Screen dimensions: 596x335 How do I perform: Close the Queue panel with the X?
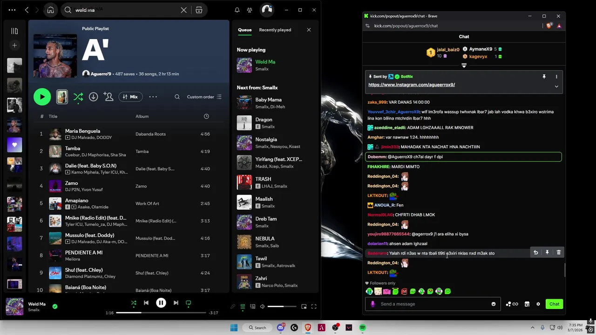click(309, 30)
